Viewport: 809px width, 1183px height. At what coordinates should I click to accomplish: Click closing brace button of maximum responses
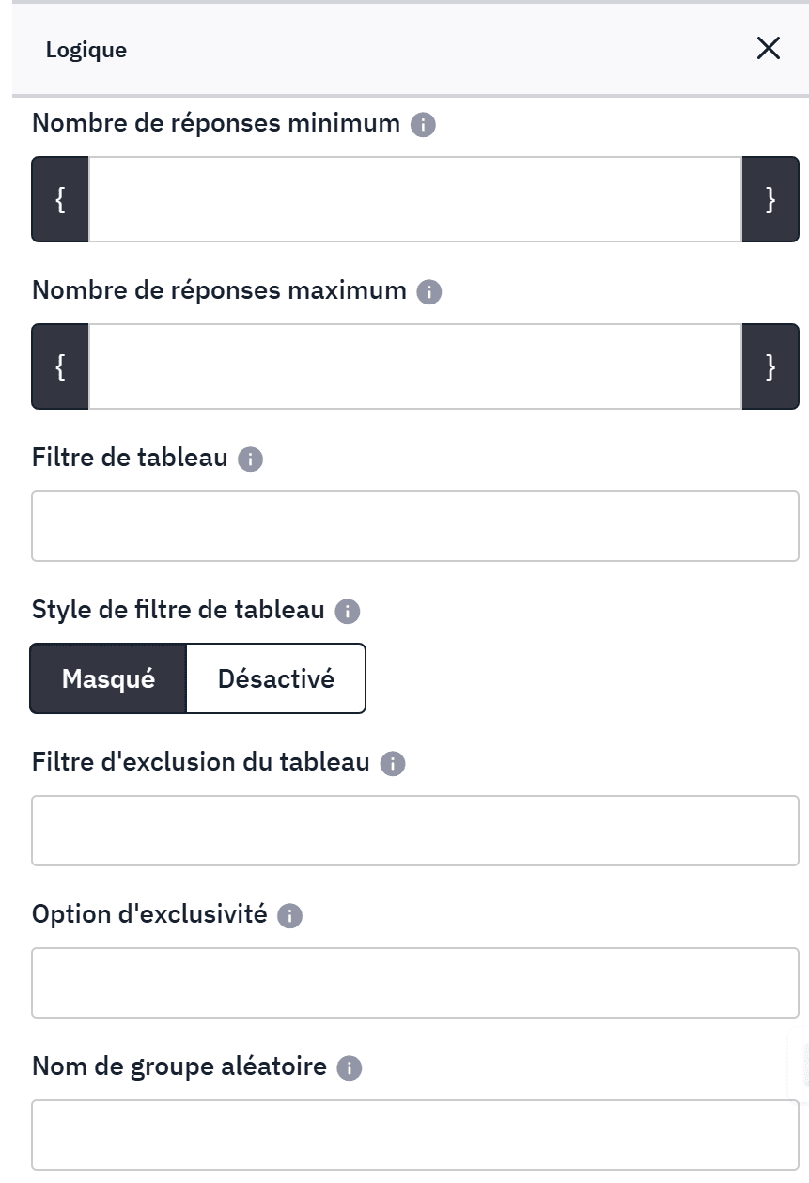tap(770, 366)
